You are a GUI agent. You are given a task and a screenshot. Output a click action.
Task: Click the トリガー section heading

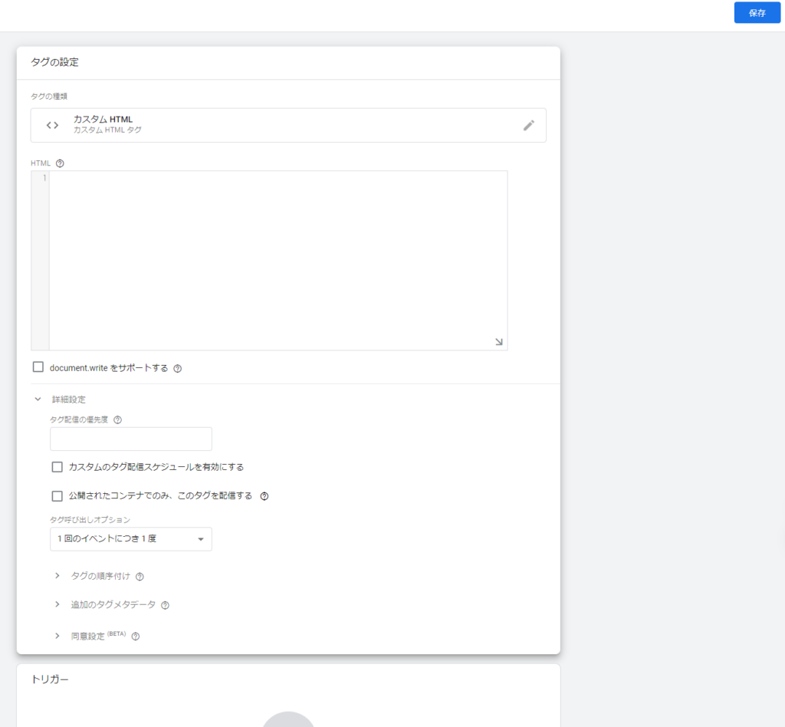coord(50,679)
